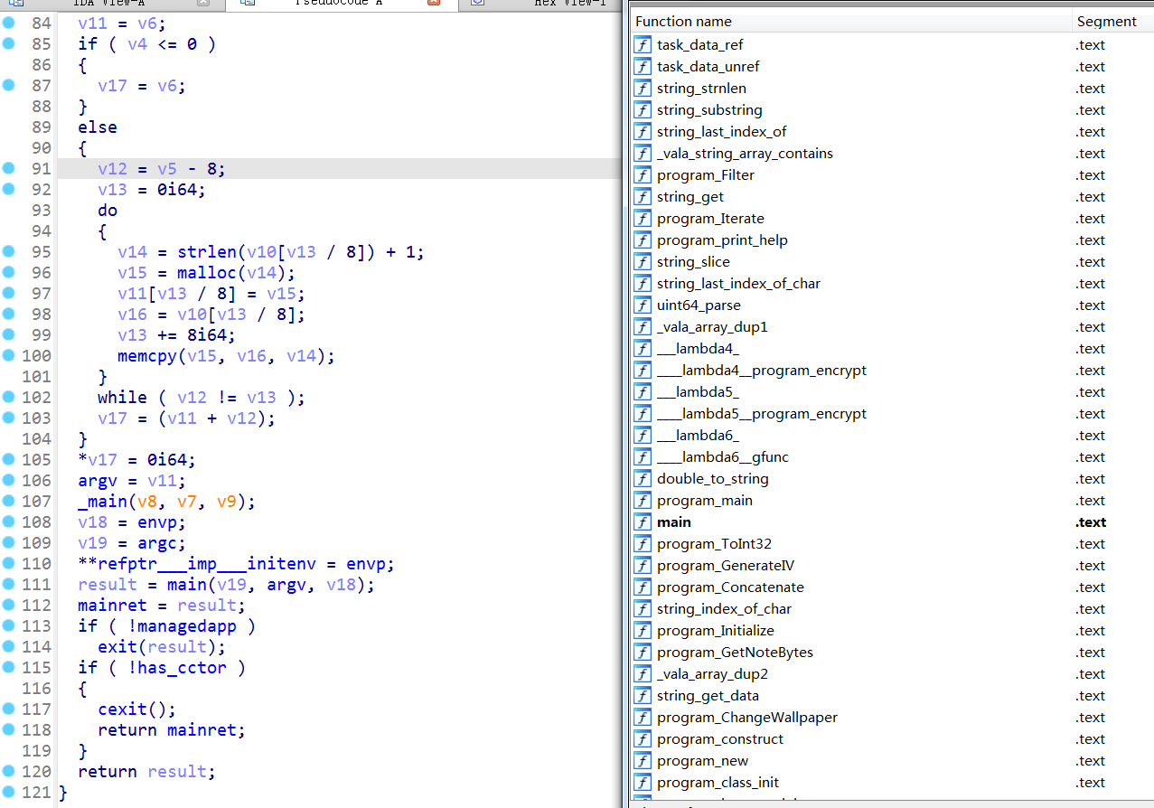
Task: Select program_main in the functions list
Action: pos(705,501)
